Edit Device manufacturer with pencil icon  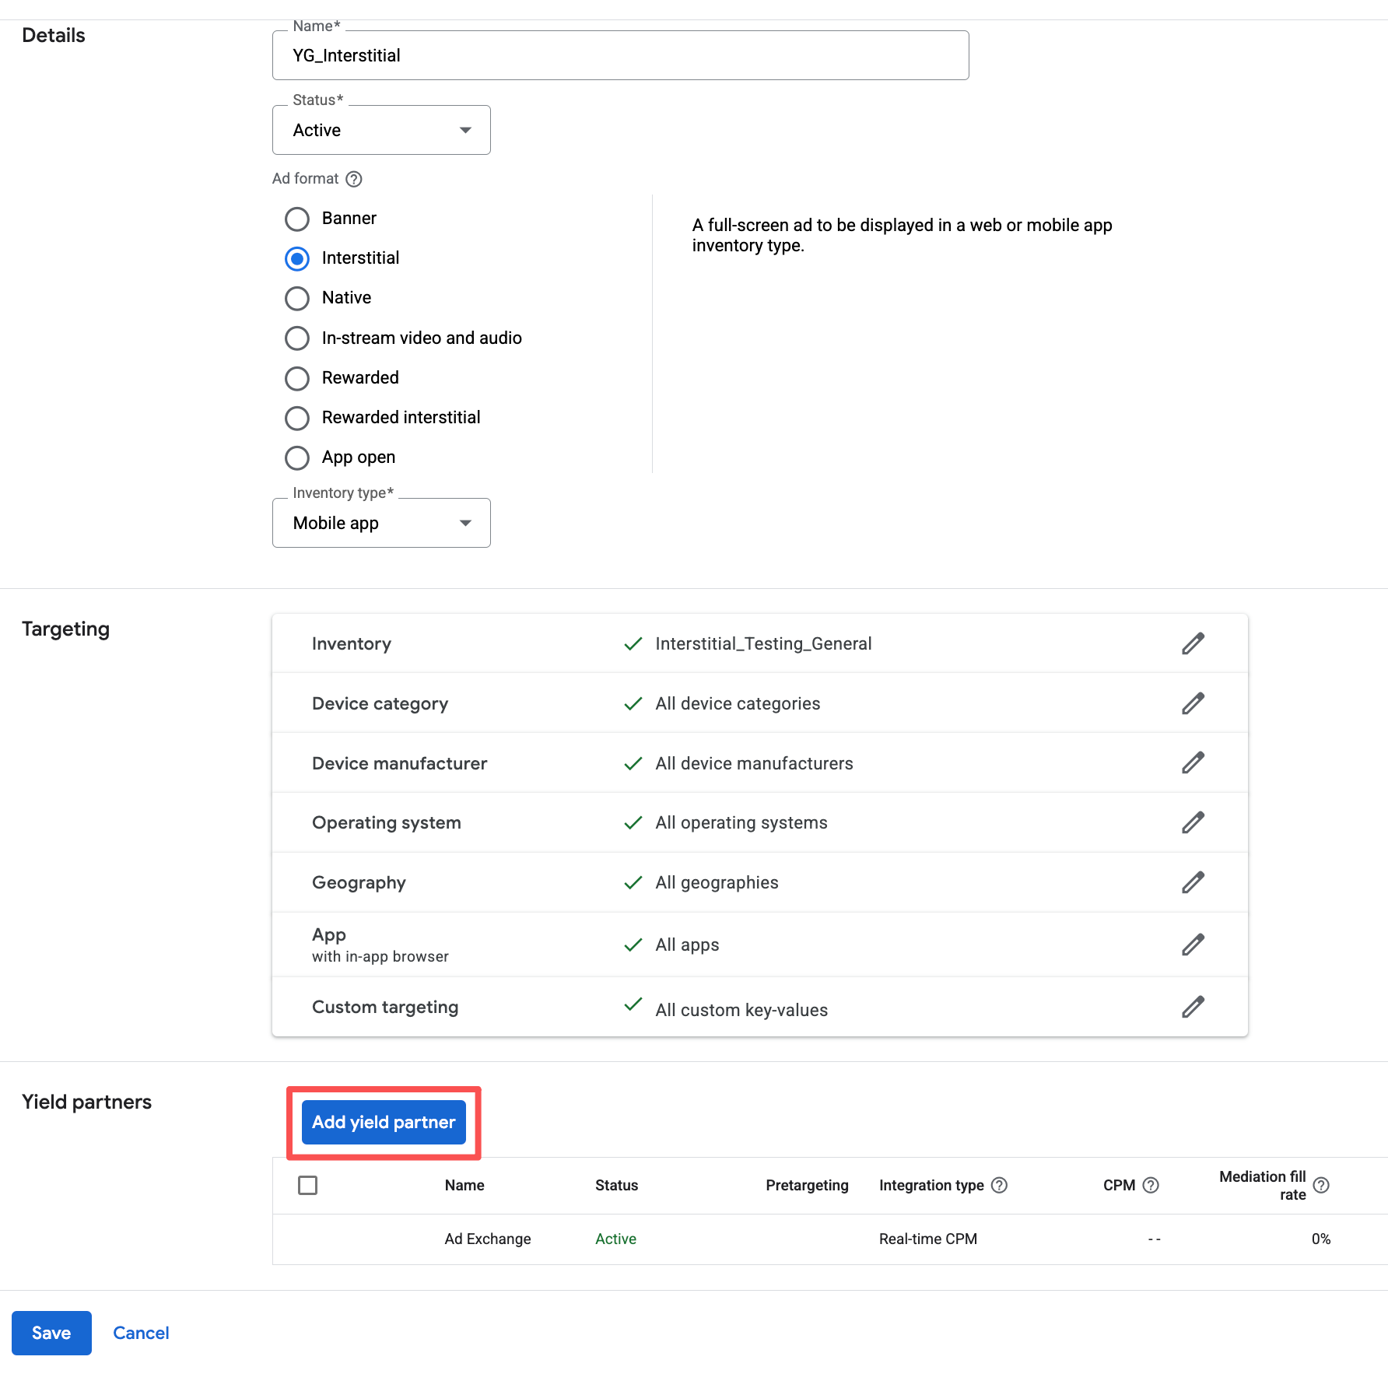(x=1193, y=762)
